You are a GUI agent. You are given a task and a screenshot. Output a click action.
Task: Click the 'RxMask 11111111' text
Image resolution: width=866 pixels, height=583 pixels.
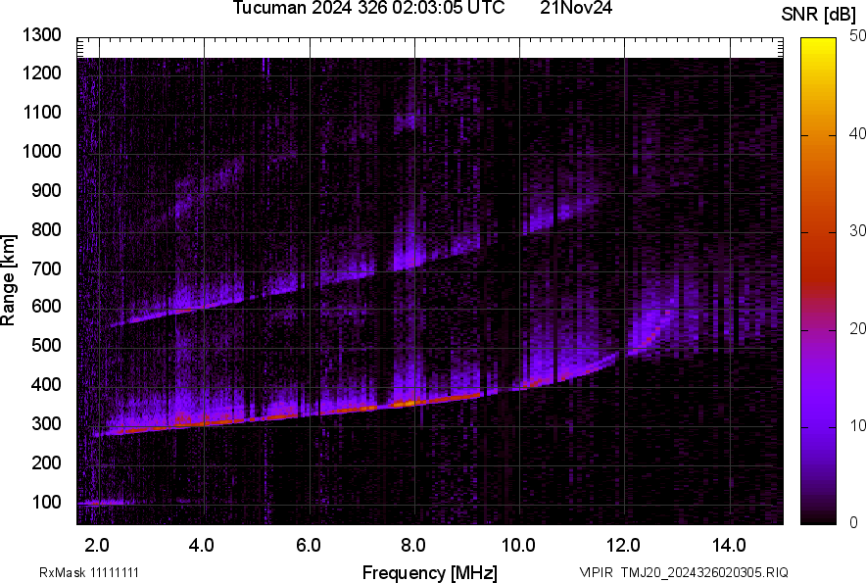pyautogui.click(x=95, y=572)
